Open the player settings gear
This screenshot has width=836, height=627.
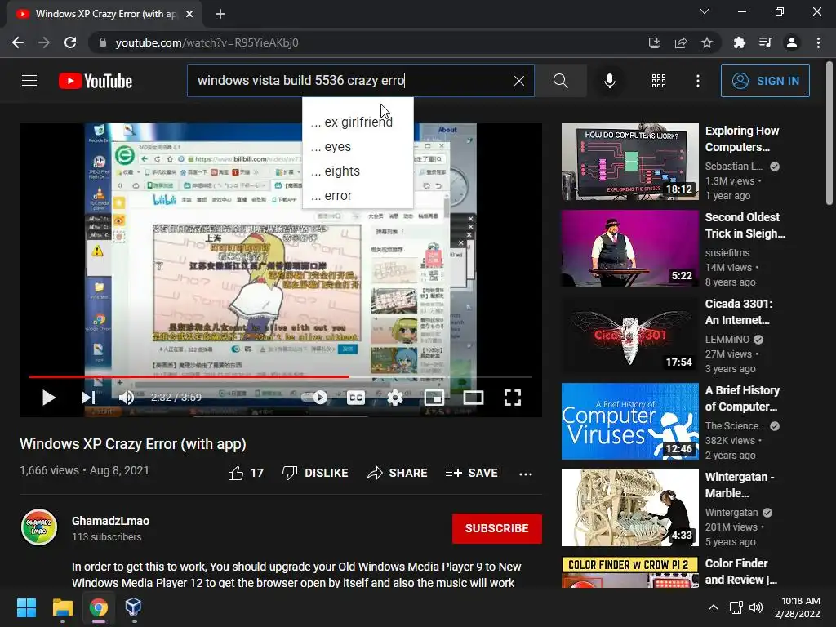click(x=394, y=398)
